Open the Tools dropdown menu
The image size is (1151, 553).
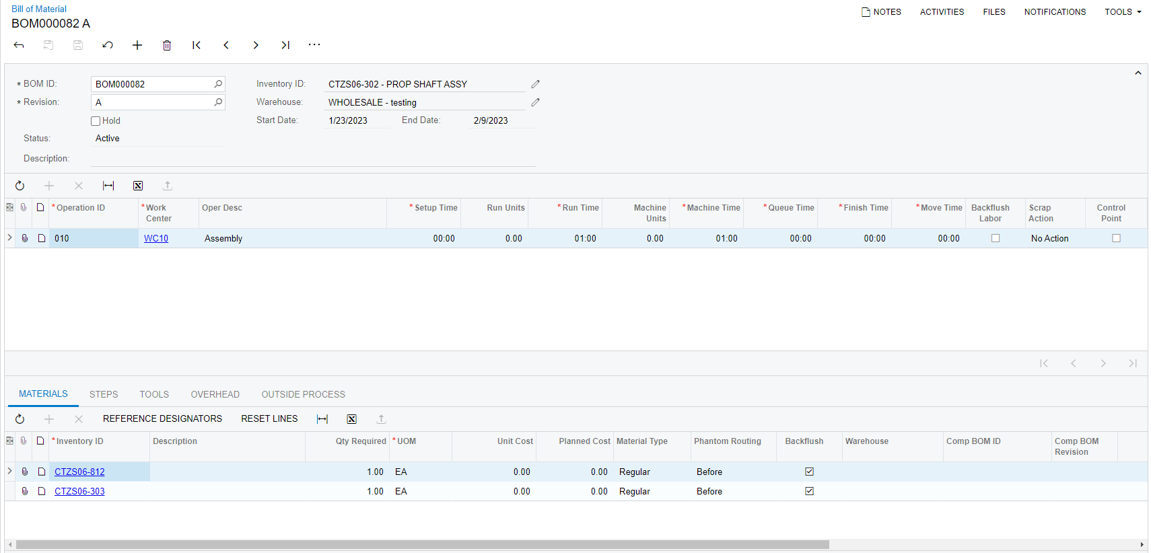(x=1123, y=12)
